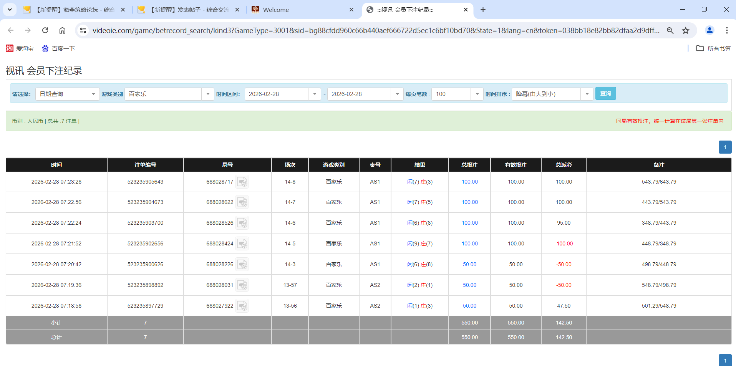Open video replay for round 688028526
This screenshot has height=366, width=736.
point(242,223)
